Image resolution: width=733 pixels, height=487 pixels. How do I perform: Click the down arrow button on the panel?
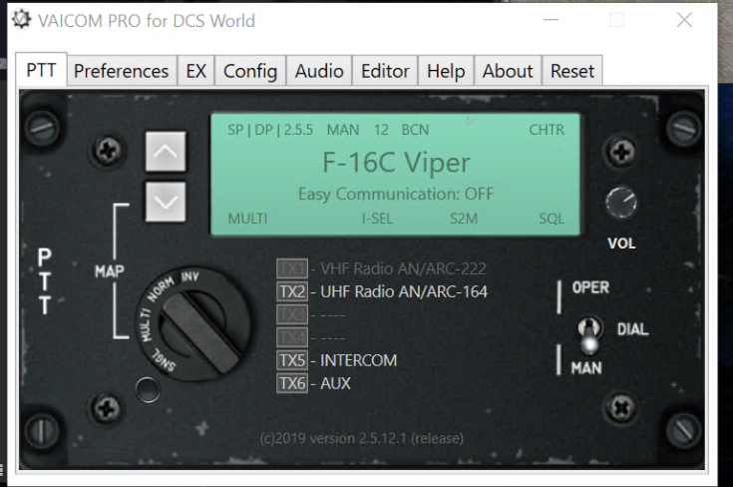coord(166,202)
